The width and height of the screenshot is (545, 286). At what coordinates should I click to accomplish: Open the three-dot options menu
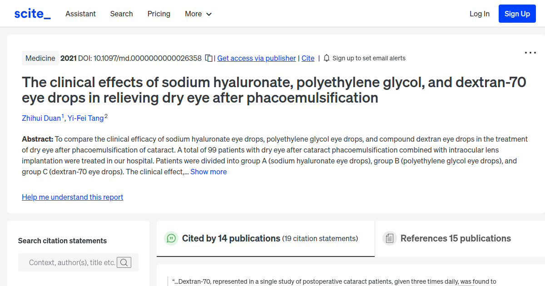pos(530,53)
